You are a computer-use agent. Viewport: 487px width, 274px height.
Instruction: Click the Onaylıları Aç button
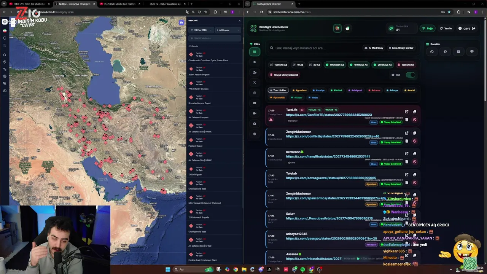pos(334,65)
